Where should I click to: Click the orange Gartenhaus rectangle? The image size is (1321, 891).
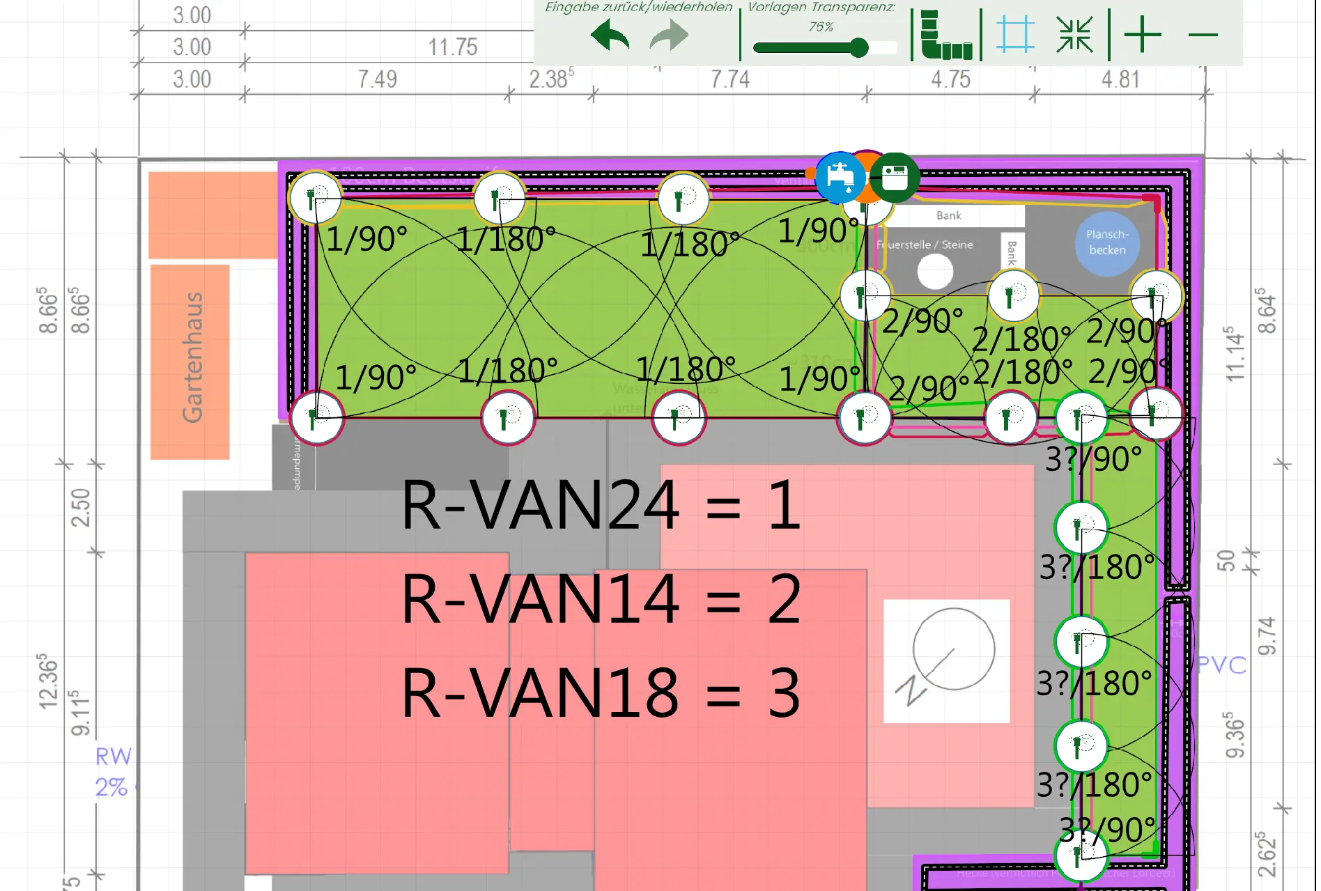pyautogui.click(x=190, y=361)
